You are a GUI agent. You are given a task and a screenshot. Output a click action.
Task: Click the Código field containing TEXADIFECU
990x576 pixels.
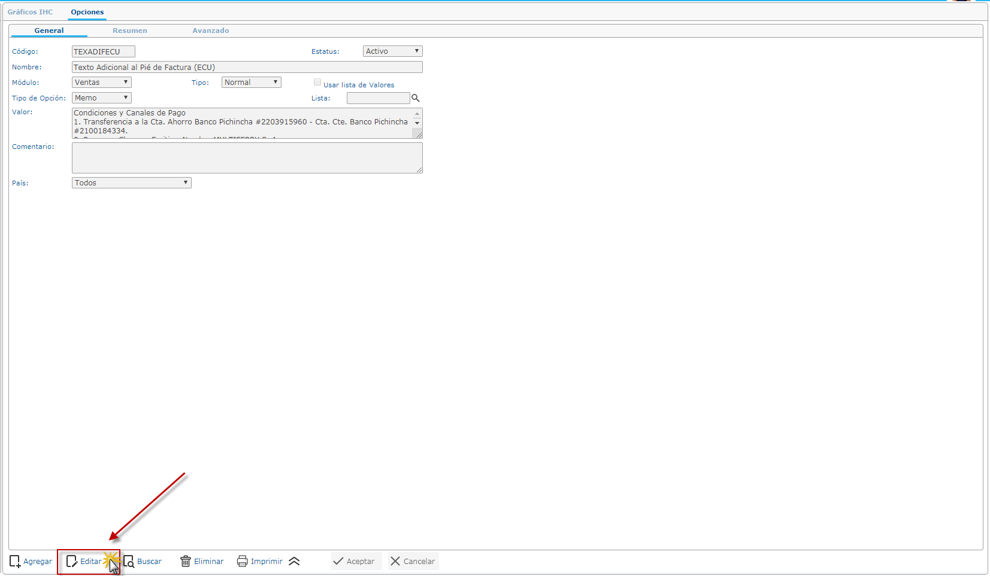[104, 52]
